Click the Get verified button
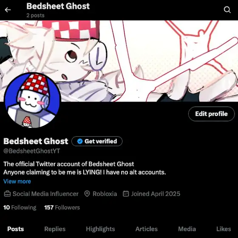This screenshot has height=238, width=238. [x=97, y=141]
